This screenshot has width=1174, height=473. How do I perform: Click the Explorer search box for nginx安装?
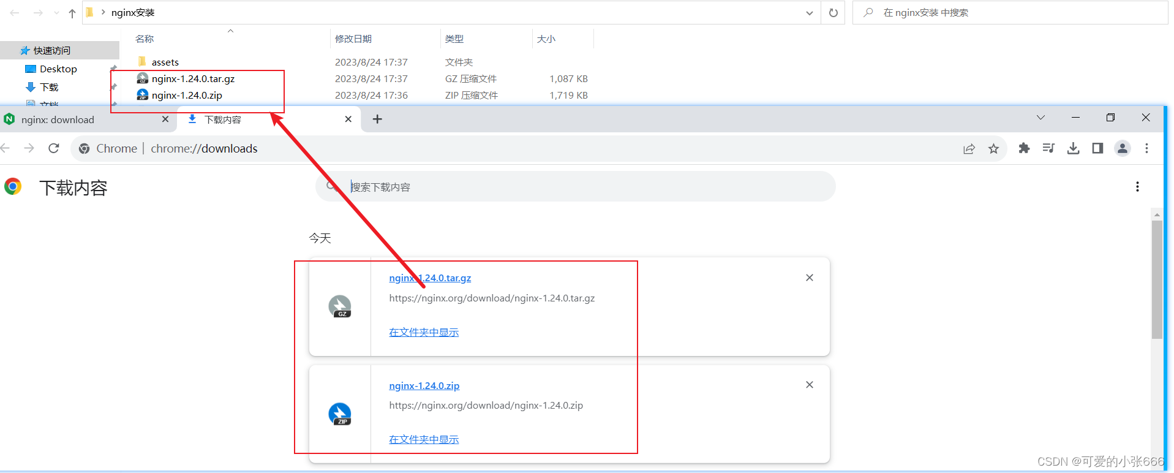1010,12
